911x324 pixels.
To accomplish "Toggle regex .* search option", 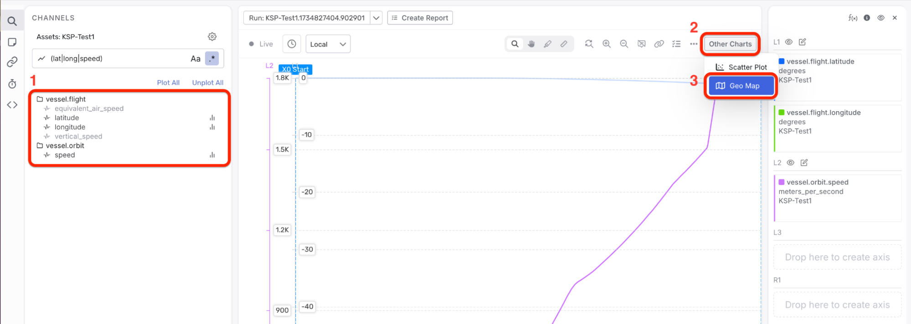I will coord(212,58).
